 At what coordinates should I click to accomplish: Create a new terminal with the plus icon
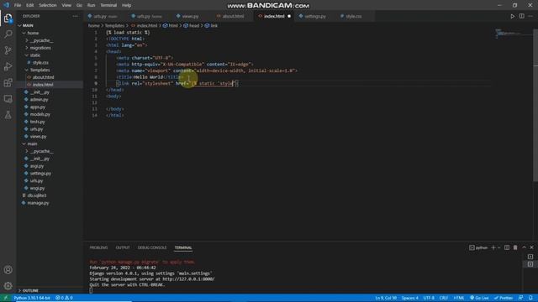(x=493, y=247)
